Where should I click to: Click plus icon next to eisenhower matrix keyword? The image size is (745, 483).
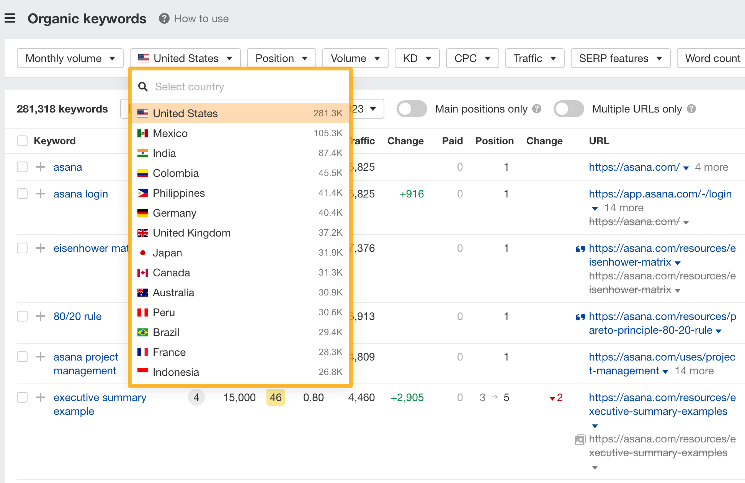[41, 248]
